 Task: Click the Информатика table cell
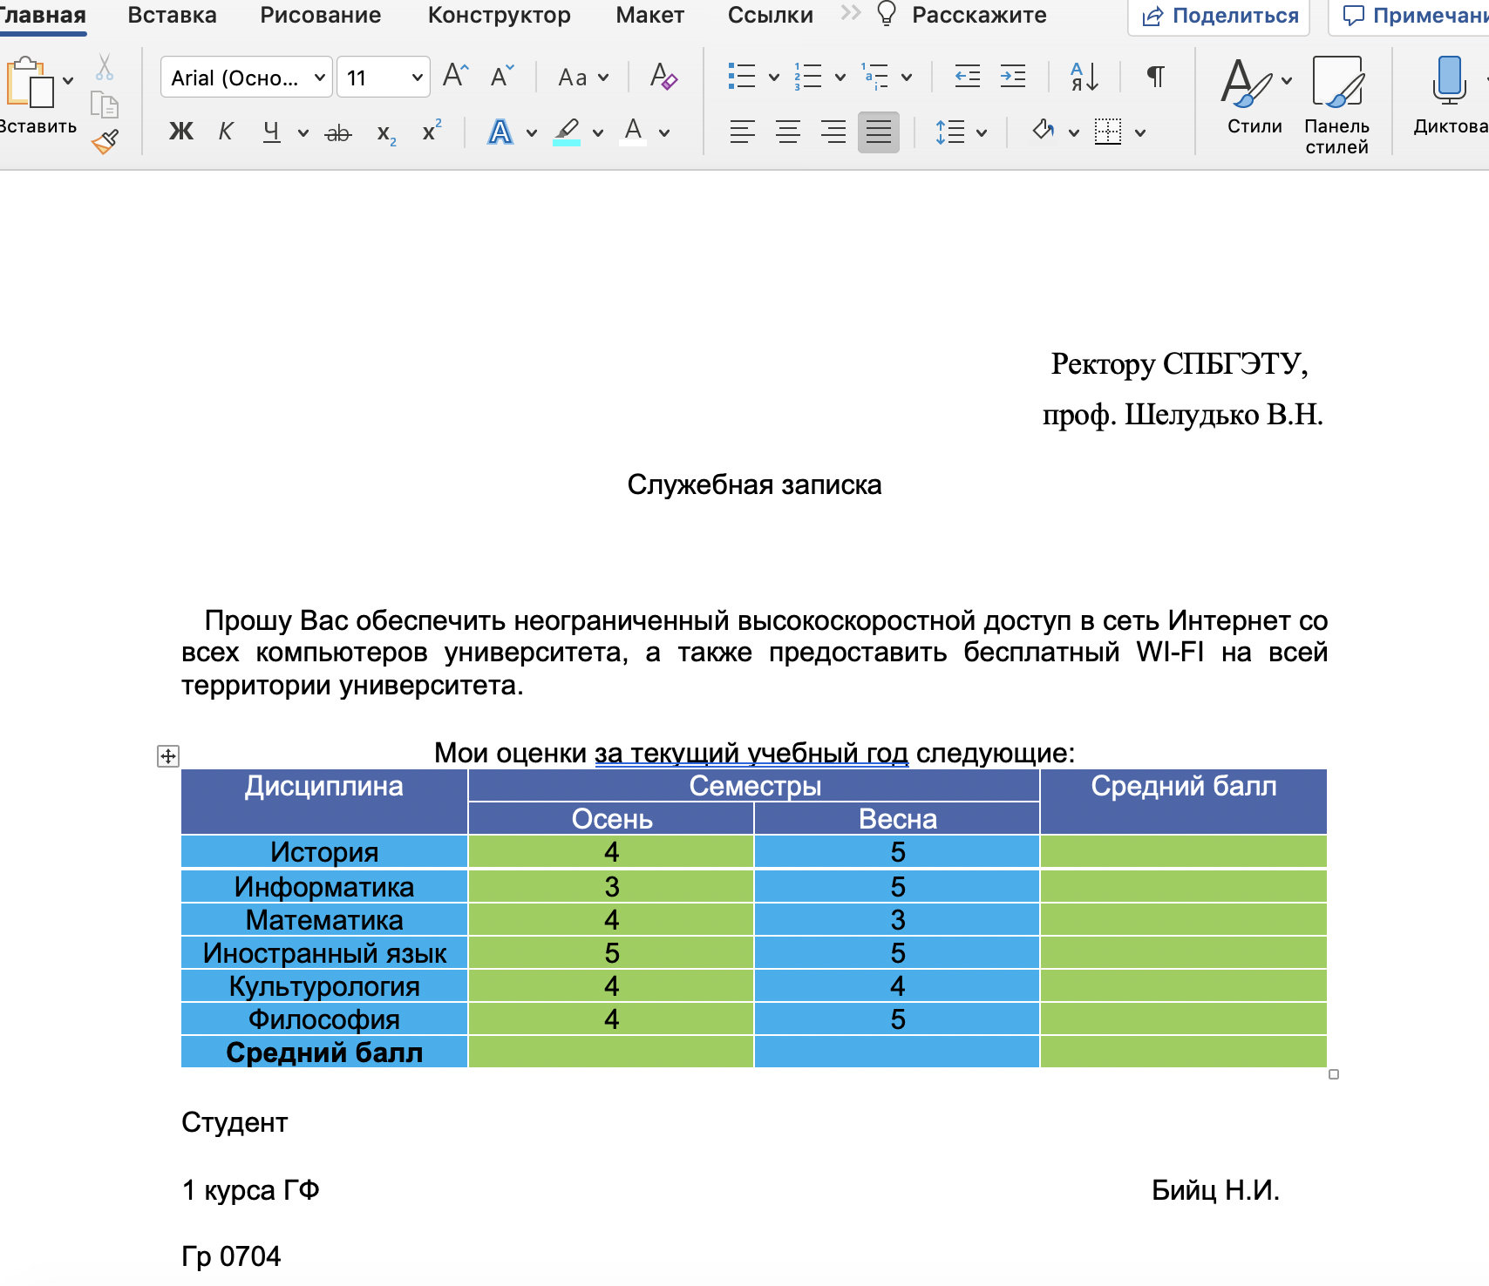click(324, 886)
